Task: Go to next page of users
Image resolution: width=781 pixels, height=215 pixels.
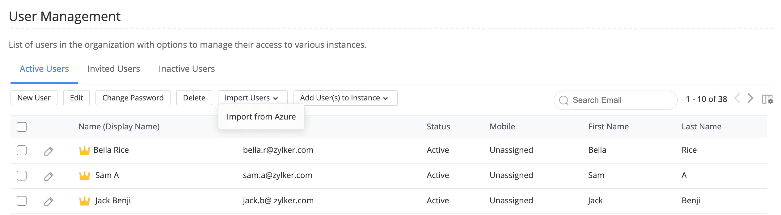Action: click(x=750, y=99)
